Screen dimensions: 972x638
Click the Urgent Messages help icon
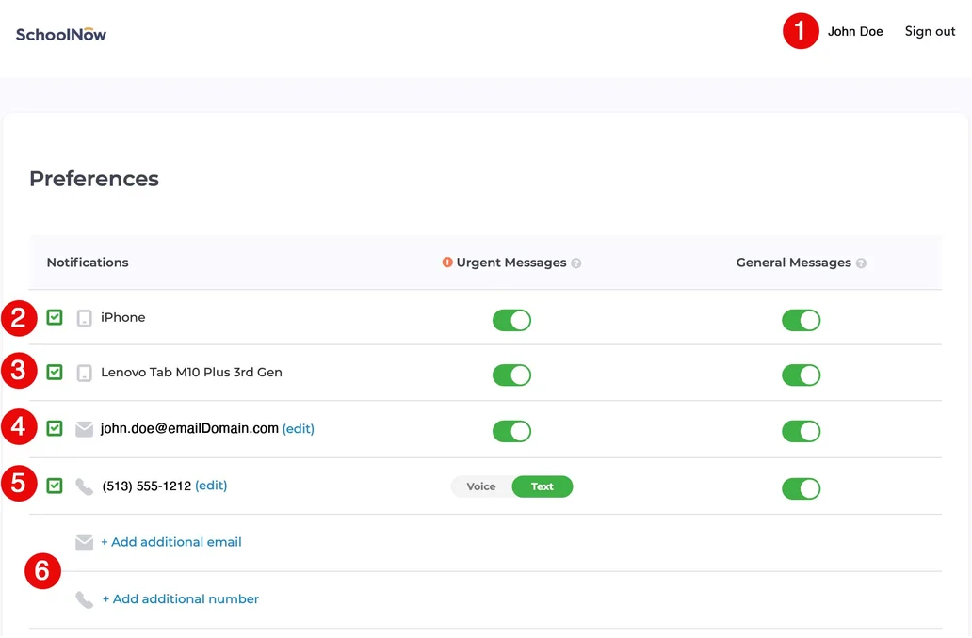coord(576,263)
